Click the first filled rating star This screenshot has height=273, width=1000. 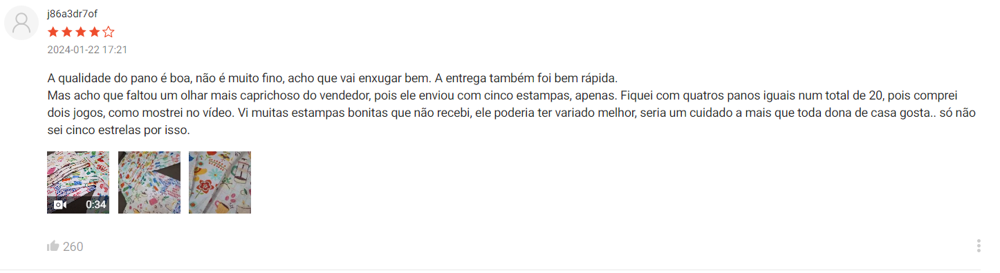click(x=53, y=32)
